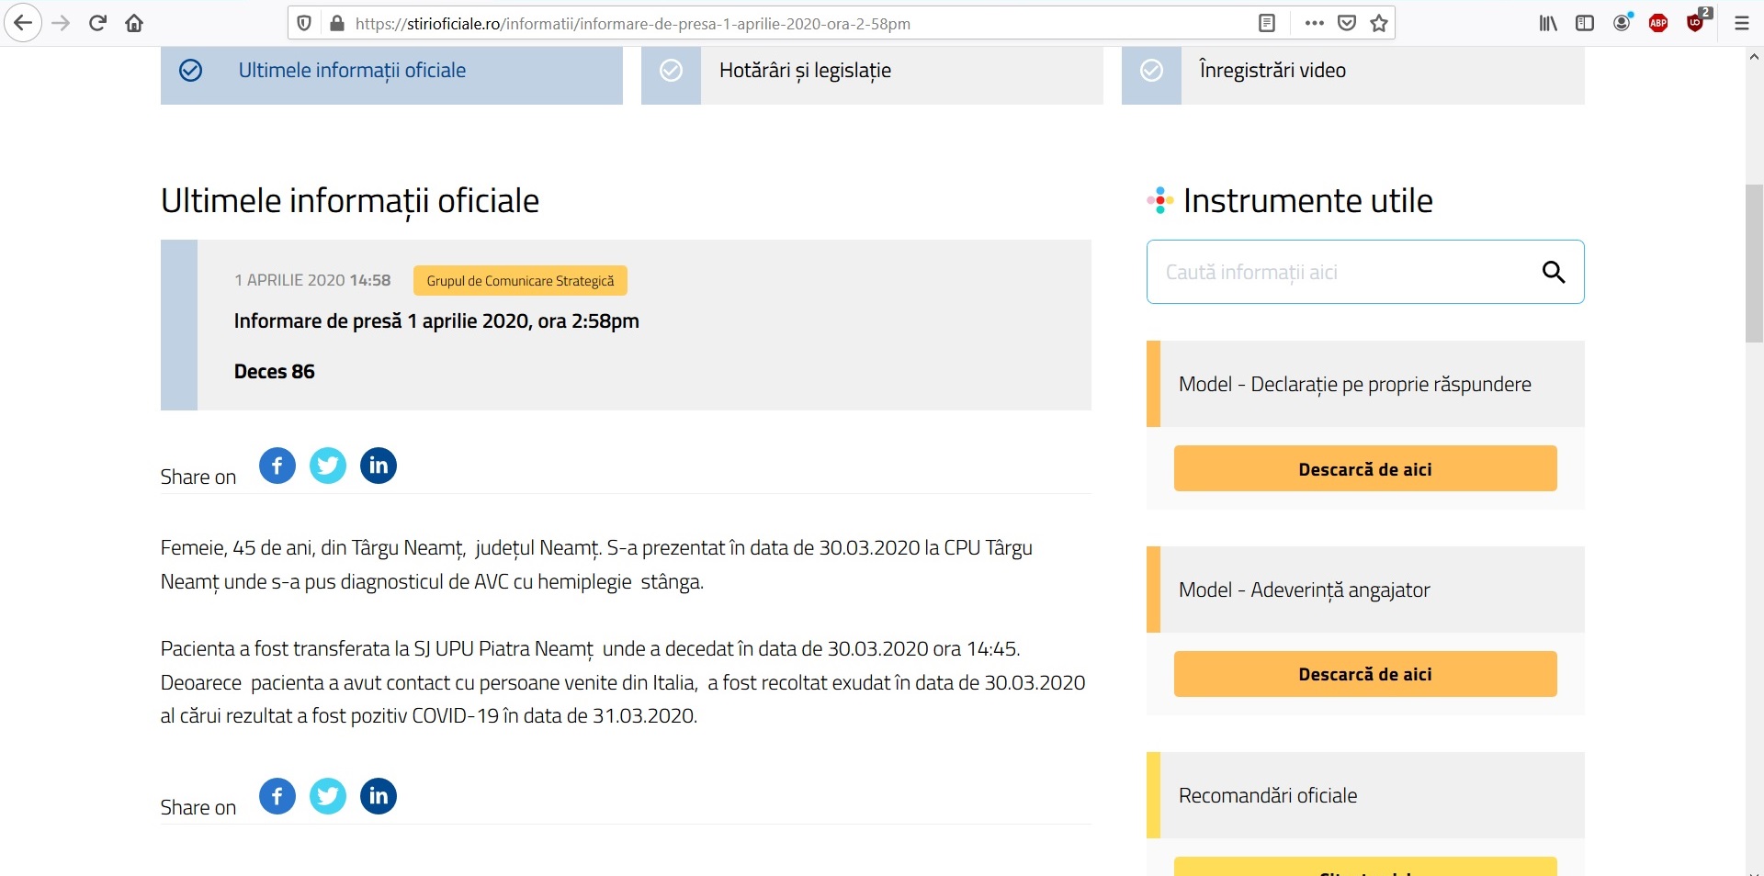
Task: Go to the browser home page
Action: [x=134, y=23]
